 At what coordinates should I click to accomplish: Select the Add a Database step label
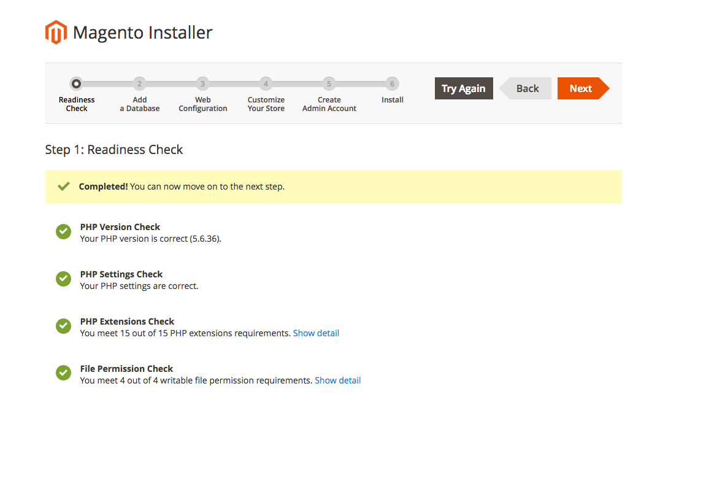139,104
